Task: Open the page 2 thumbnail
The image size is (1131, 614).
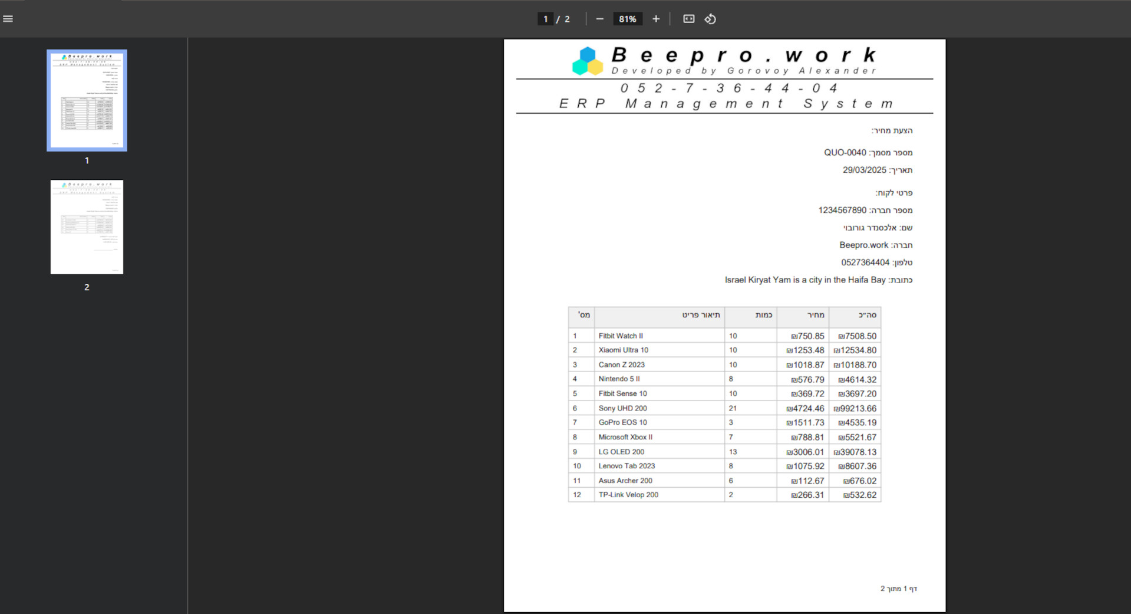Action: (87, 227)
